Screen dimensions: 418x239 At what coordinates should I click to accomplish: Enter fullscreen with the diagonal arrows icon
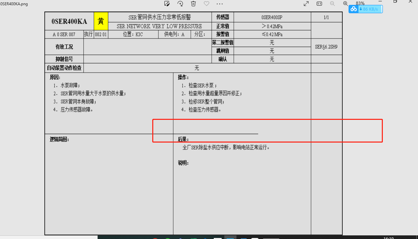coord(306,4)
